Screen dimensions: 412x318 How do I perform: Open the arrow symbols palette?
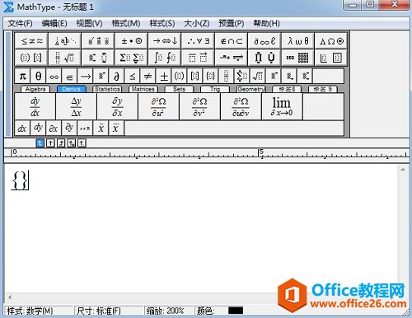click(x=165, y=41)
